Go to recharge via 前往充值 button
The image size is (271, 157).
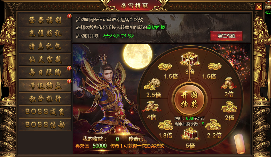pyautogui.click(x=226, y=36)
